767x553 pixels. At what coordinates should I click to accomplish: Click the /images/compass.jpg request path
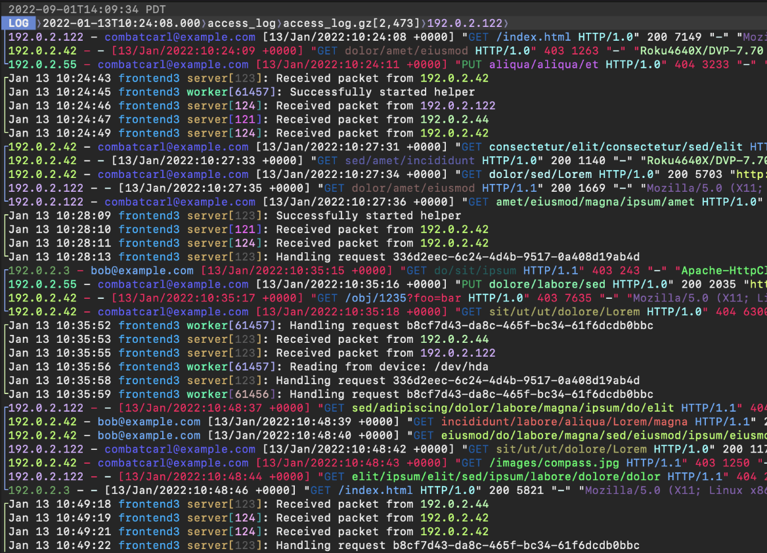coord(554,462)
